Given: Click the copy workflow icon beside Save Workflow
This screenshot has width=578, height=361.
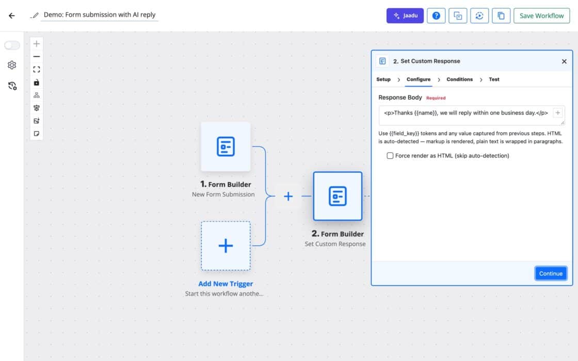Looking at the screenshot, I should [501, 15].
